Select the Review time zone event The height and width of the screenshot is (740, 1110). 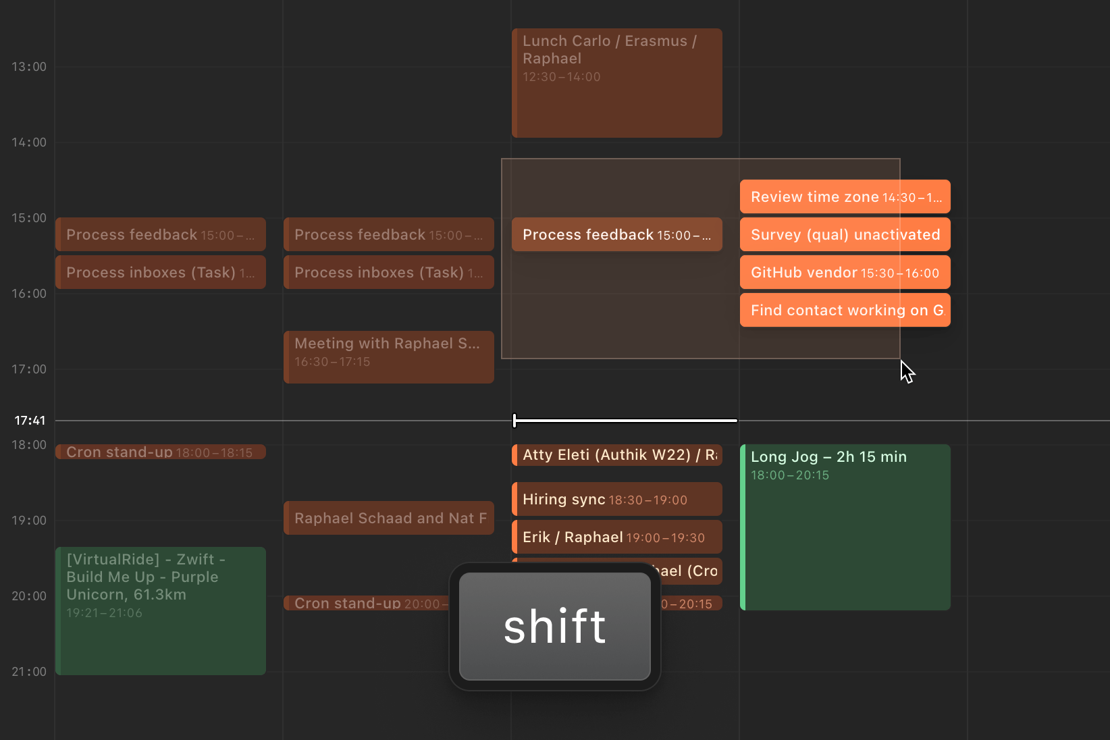point(845,196)
